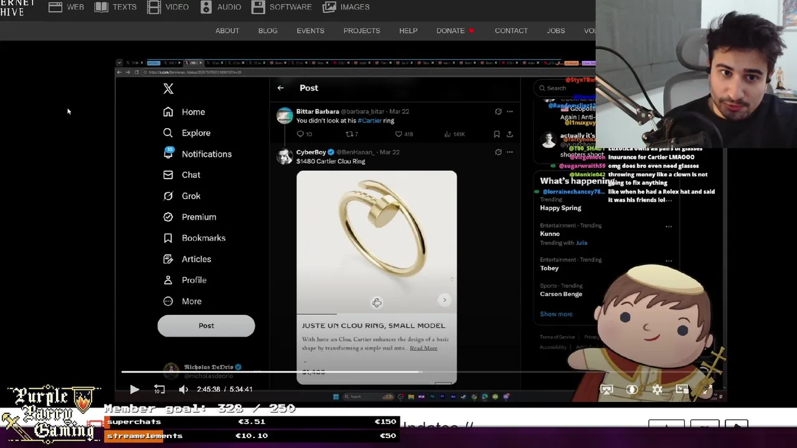Rewind the video ten seconds
The image size is (797, 448).
click(x=159, y=390)
